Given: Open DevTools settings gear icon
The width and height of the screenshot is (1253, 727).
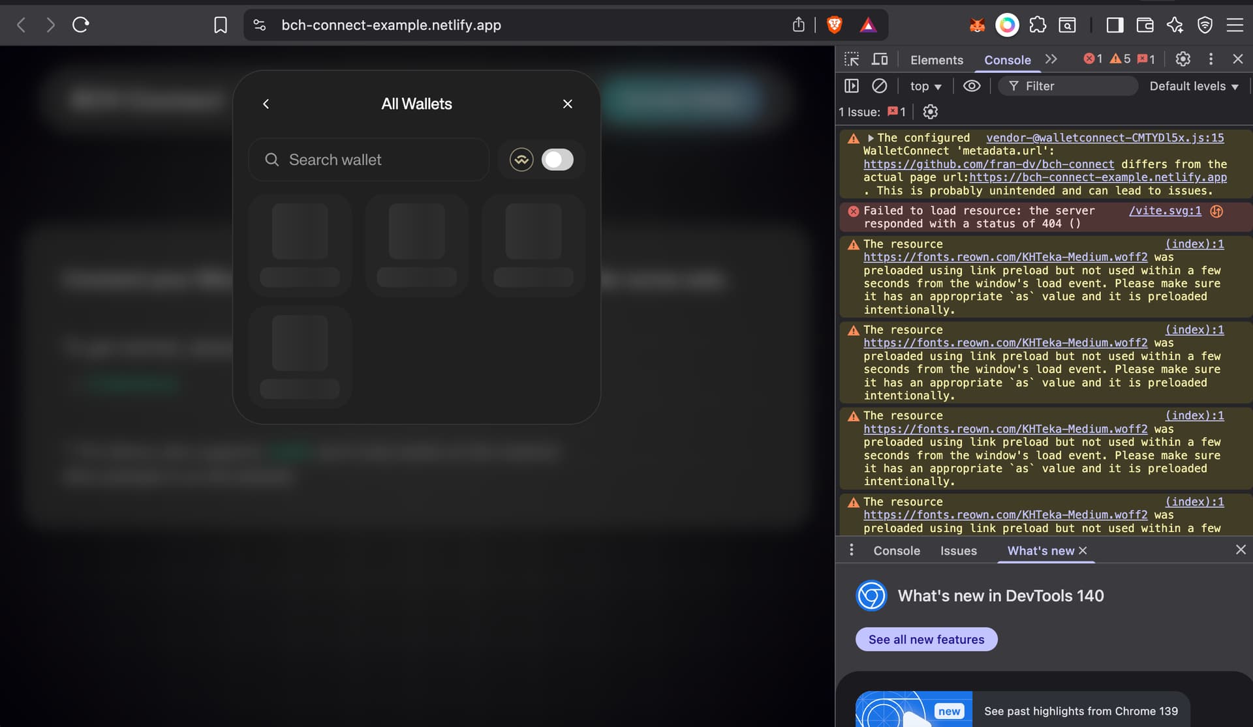Looking at the screenshot, I should 1183,59.
